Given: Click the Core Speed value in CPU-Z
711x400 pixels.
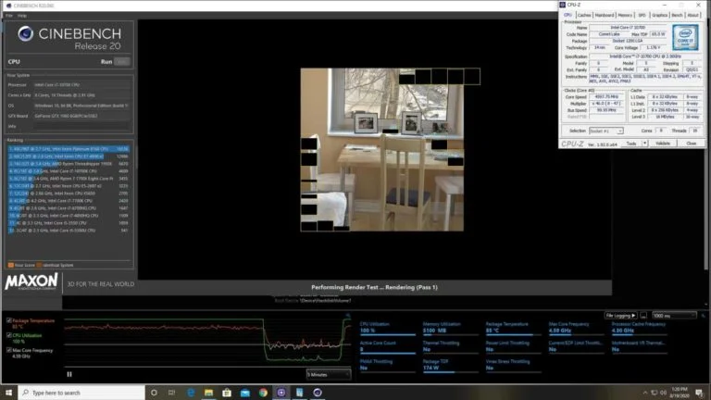Looking at the screenshot, I should tap(606, 96).
